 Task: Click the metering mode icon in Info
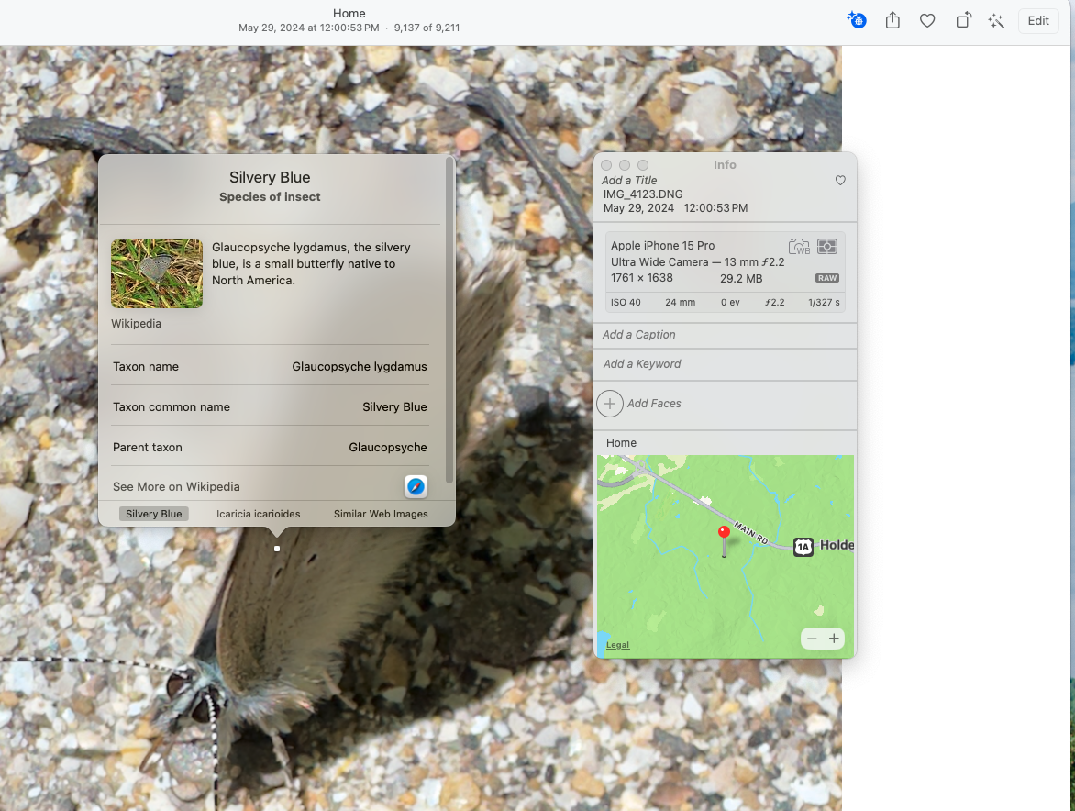(x=826, y=246)
